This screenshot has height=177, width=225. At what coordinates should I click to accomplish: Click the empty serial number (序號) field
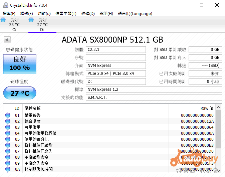pyautogui.click(x=116, y=58)
